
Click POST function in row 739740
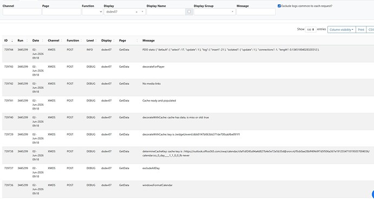tap(70, 118)
